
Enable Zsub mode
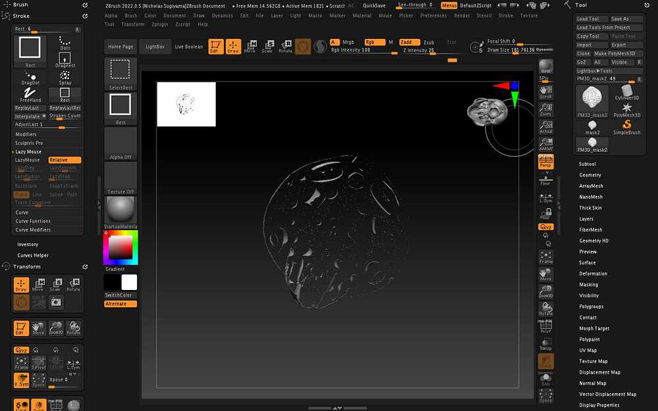tap(428, 42)
